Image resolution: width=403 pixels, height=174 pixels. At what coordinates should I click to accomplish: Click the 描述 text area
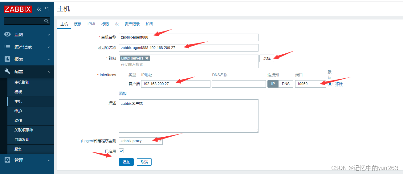(x=189, y=116)
